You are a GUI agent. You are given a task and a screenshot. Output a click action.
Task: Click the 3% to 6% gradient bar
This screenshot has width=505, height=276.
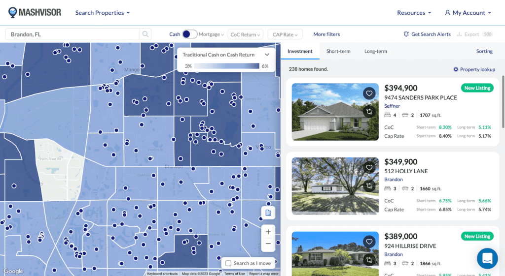tap(226, 66)
